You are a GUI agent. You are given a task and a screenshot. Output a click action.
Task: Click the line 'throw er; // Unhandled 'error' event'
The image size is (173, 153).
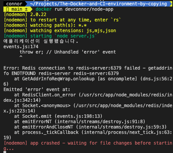[68, 52]
